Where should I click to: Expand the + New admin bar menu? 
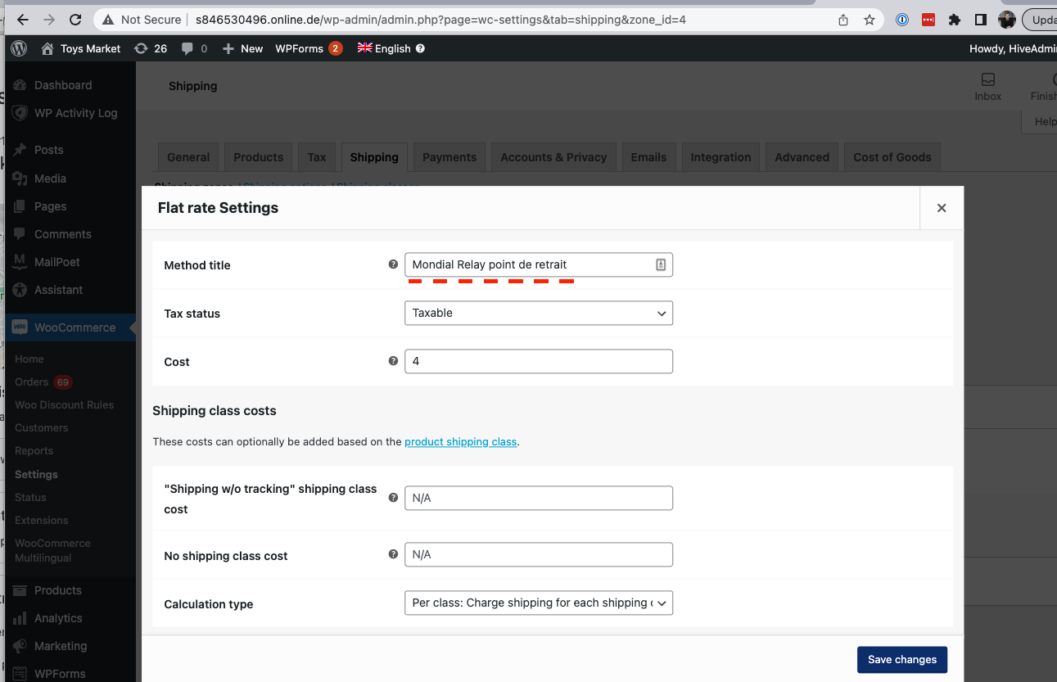(x=242, y=48)
